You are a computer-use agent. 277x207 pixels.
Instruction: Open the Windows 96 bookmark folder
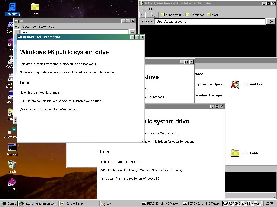(x=172, y=15)
